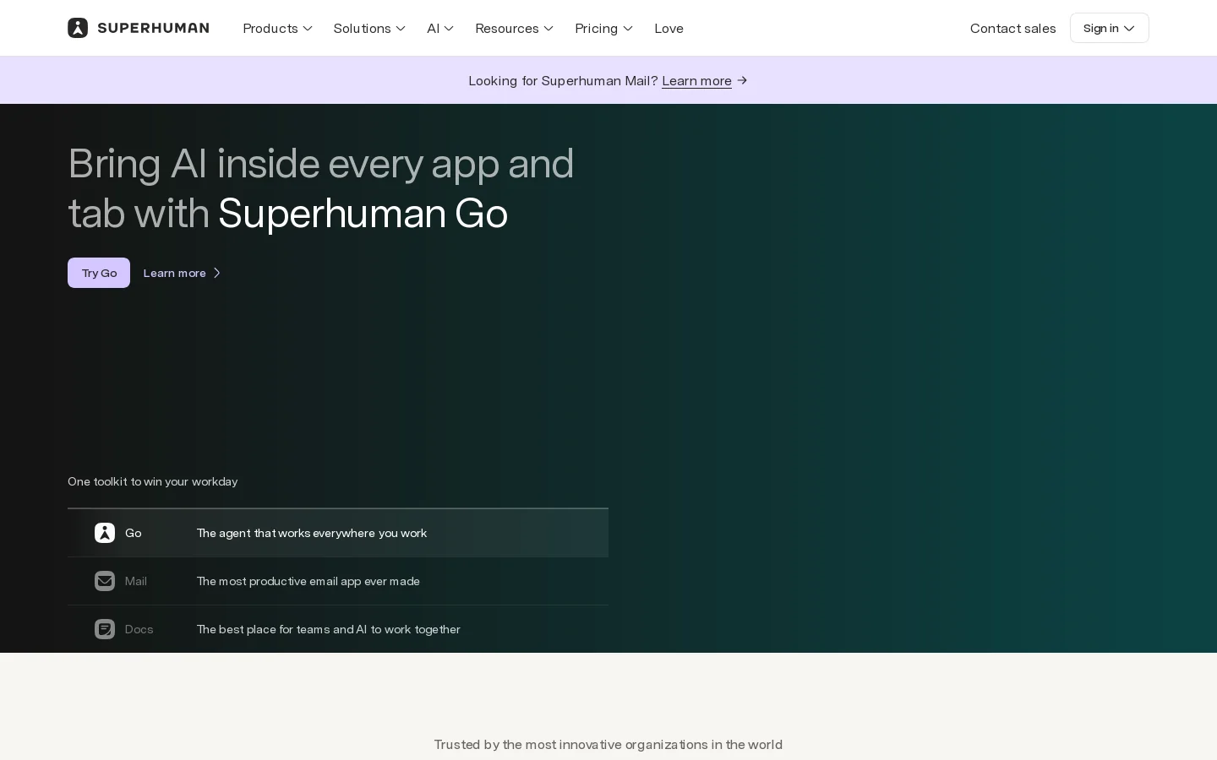Click "One toolkit to win your workday" text

153,481
